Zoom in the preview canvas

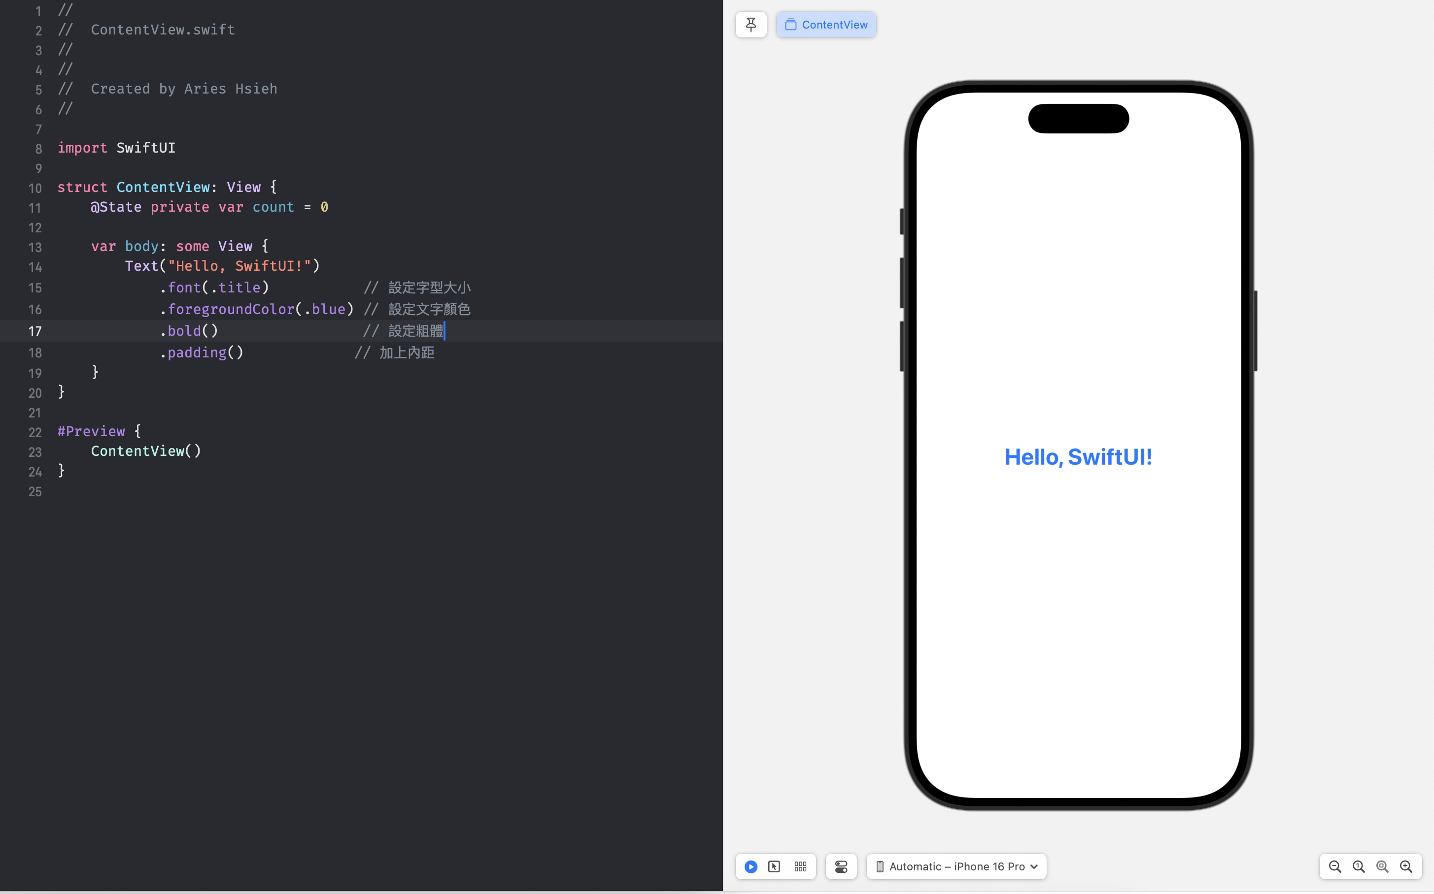(x=1406, y=866)
